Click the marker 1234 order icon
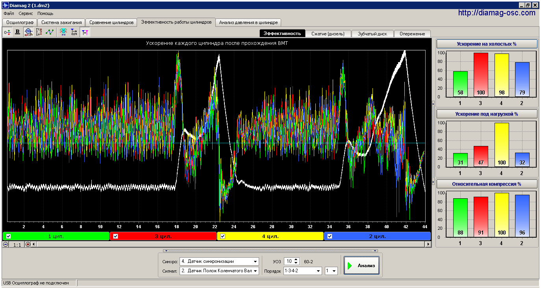Screen dimensions: 541x288 74,32
